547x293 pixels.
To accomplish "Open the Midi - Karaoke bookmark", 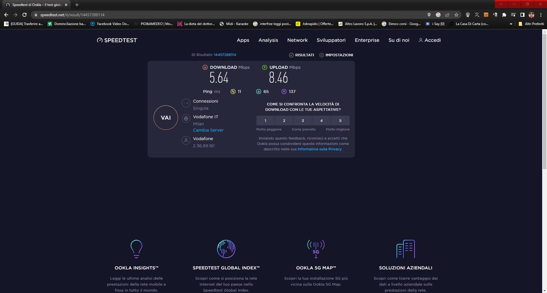I will [234, 24].
